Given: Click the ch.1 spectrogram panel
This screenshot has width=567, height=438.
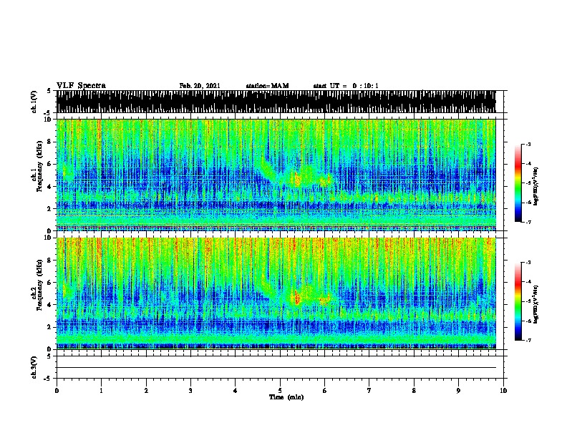Looking at the screenshot, I should pos(276,175).
